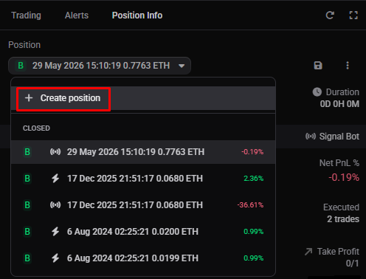The width and height of the screenshot is (366, 279).
Task: Click signal icon on -36.61% row
Action: [x=55, y=205]
